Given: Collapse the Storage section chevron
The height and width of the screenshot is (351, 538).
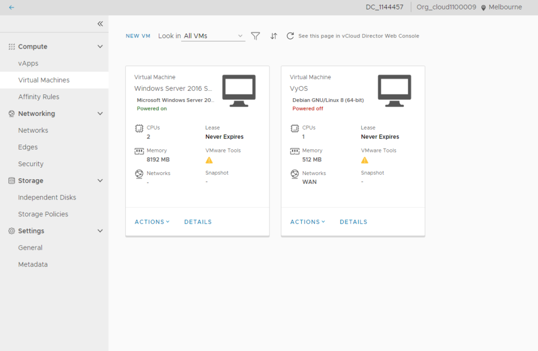Looking at the screenshot, I should [100, 181].
